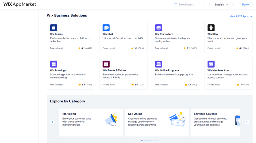Open the Wix Blog app title
This screenshot has height=143, width=256.
(x=212, y=34)
